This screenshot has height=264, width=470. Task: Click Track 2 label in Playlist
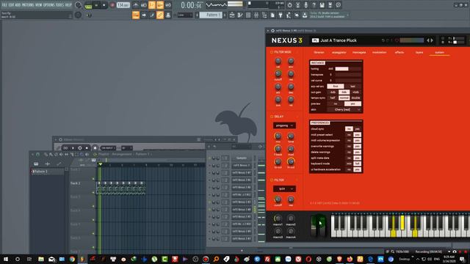pyautogui.click(x=75, y=183)
